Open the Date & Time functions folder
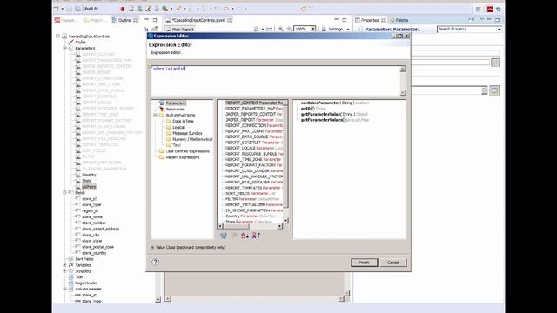This screenshot has height=313, width=557. point(183,121)
